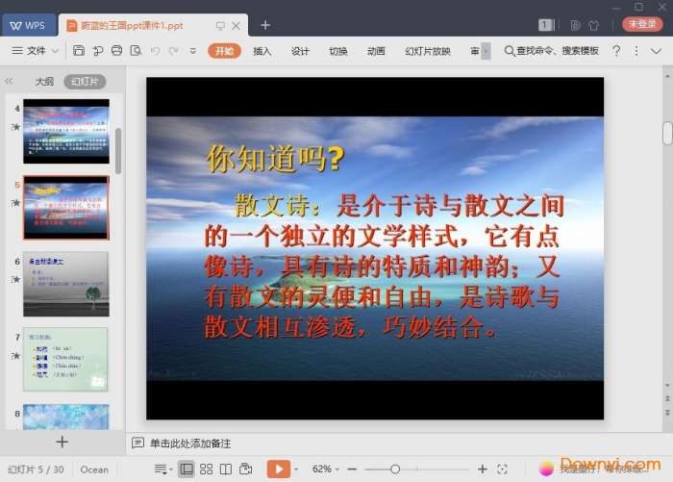Open print preview icon
This screenshot has height=482, width=673.
pos(137,51)
